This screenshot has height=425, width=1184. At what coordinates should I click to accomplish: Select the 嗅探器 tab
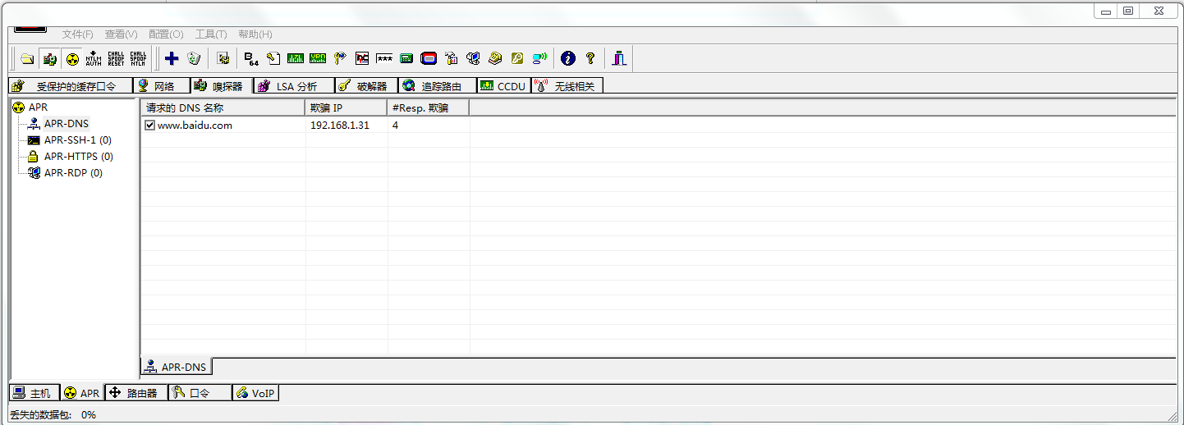click(222, 85)
